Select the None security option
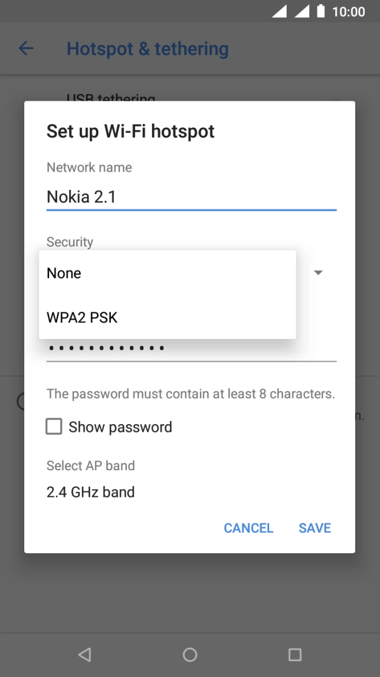The height and width of the screenshot is (677, 380). [x=64, y=273]
